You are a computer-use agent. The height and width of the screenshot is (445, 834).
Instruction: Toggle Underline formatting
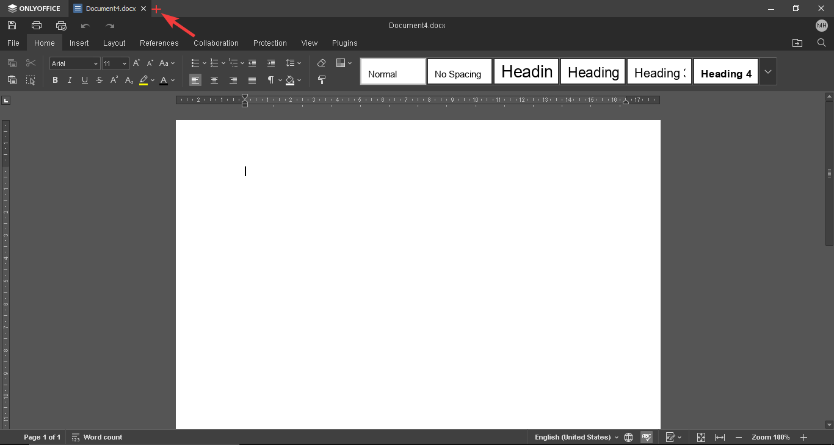(84, 80)
